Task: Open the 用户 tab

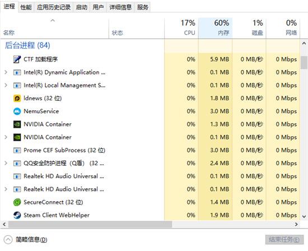Action: pos(98,7)
